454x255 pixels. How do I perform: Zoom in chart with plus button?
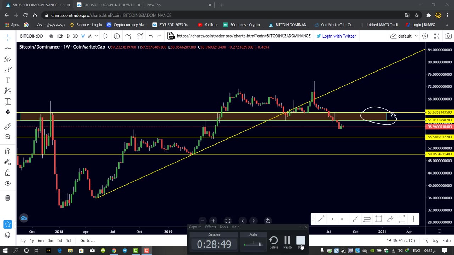pyautogui.click(x=213, y=221)
